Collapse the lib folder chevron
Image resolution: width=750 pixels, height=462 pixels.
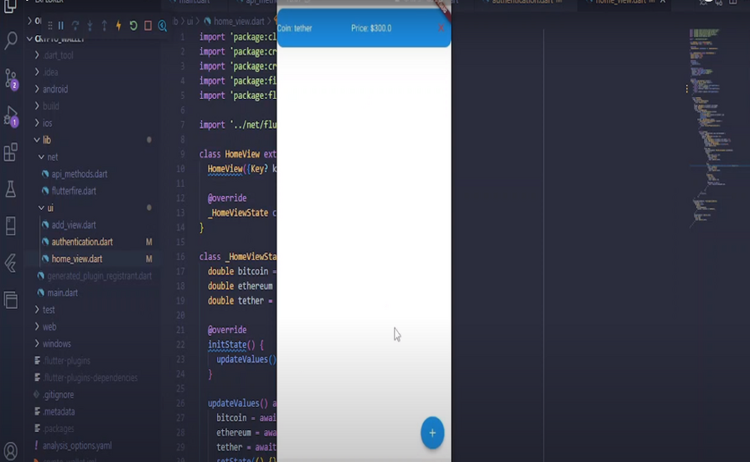coord(37,140)
